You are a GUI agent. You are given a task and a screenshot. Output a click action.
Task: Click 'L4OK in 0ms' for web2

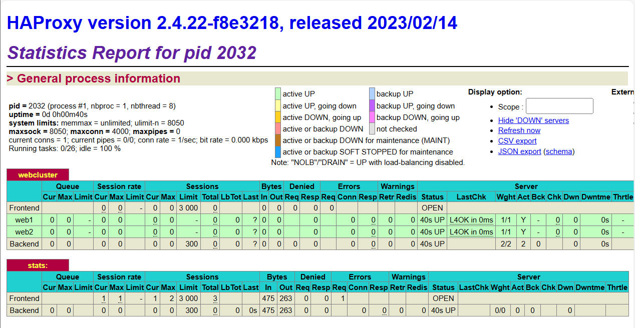[471, 232]
